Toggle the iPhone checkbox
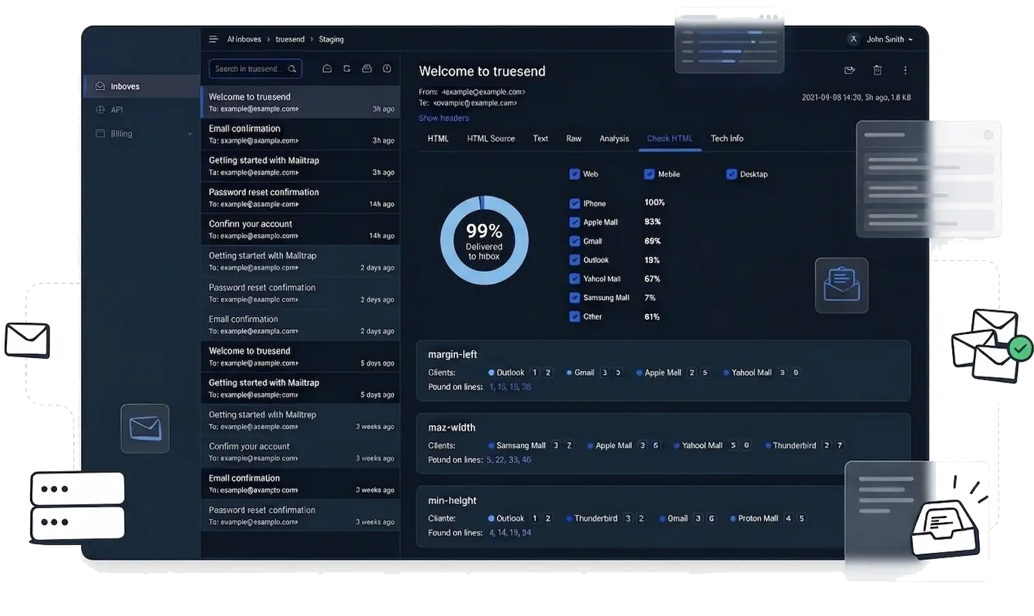This screenshot has height=616, width=1034. [574, 203]
